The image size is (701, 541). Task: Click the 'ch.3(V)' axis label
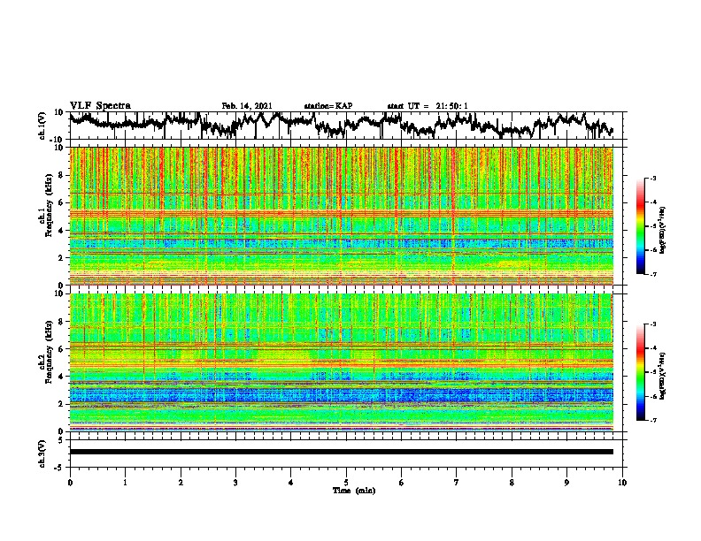pyautogui.click(x=42, y=454)
